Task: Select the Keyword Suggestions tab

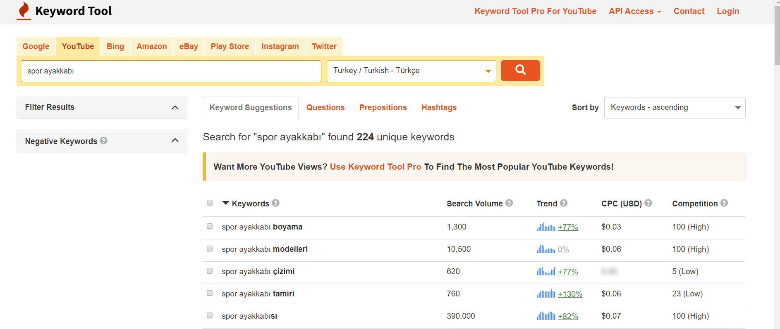Action: 251,108
